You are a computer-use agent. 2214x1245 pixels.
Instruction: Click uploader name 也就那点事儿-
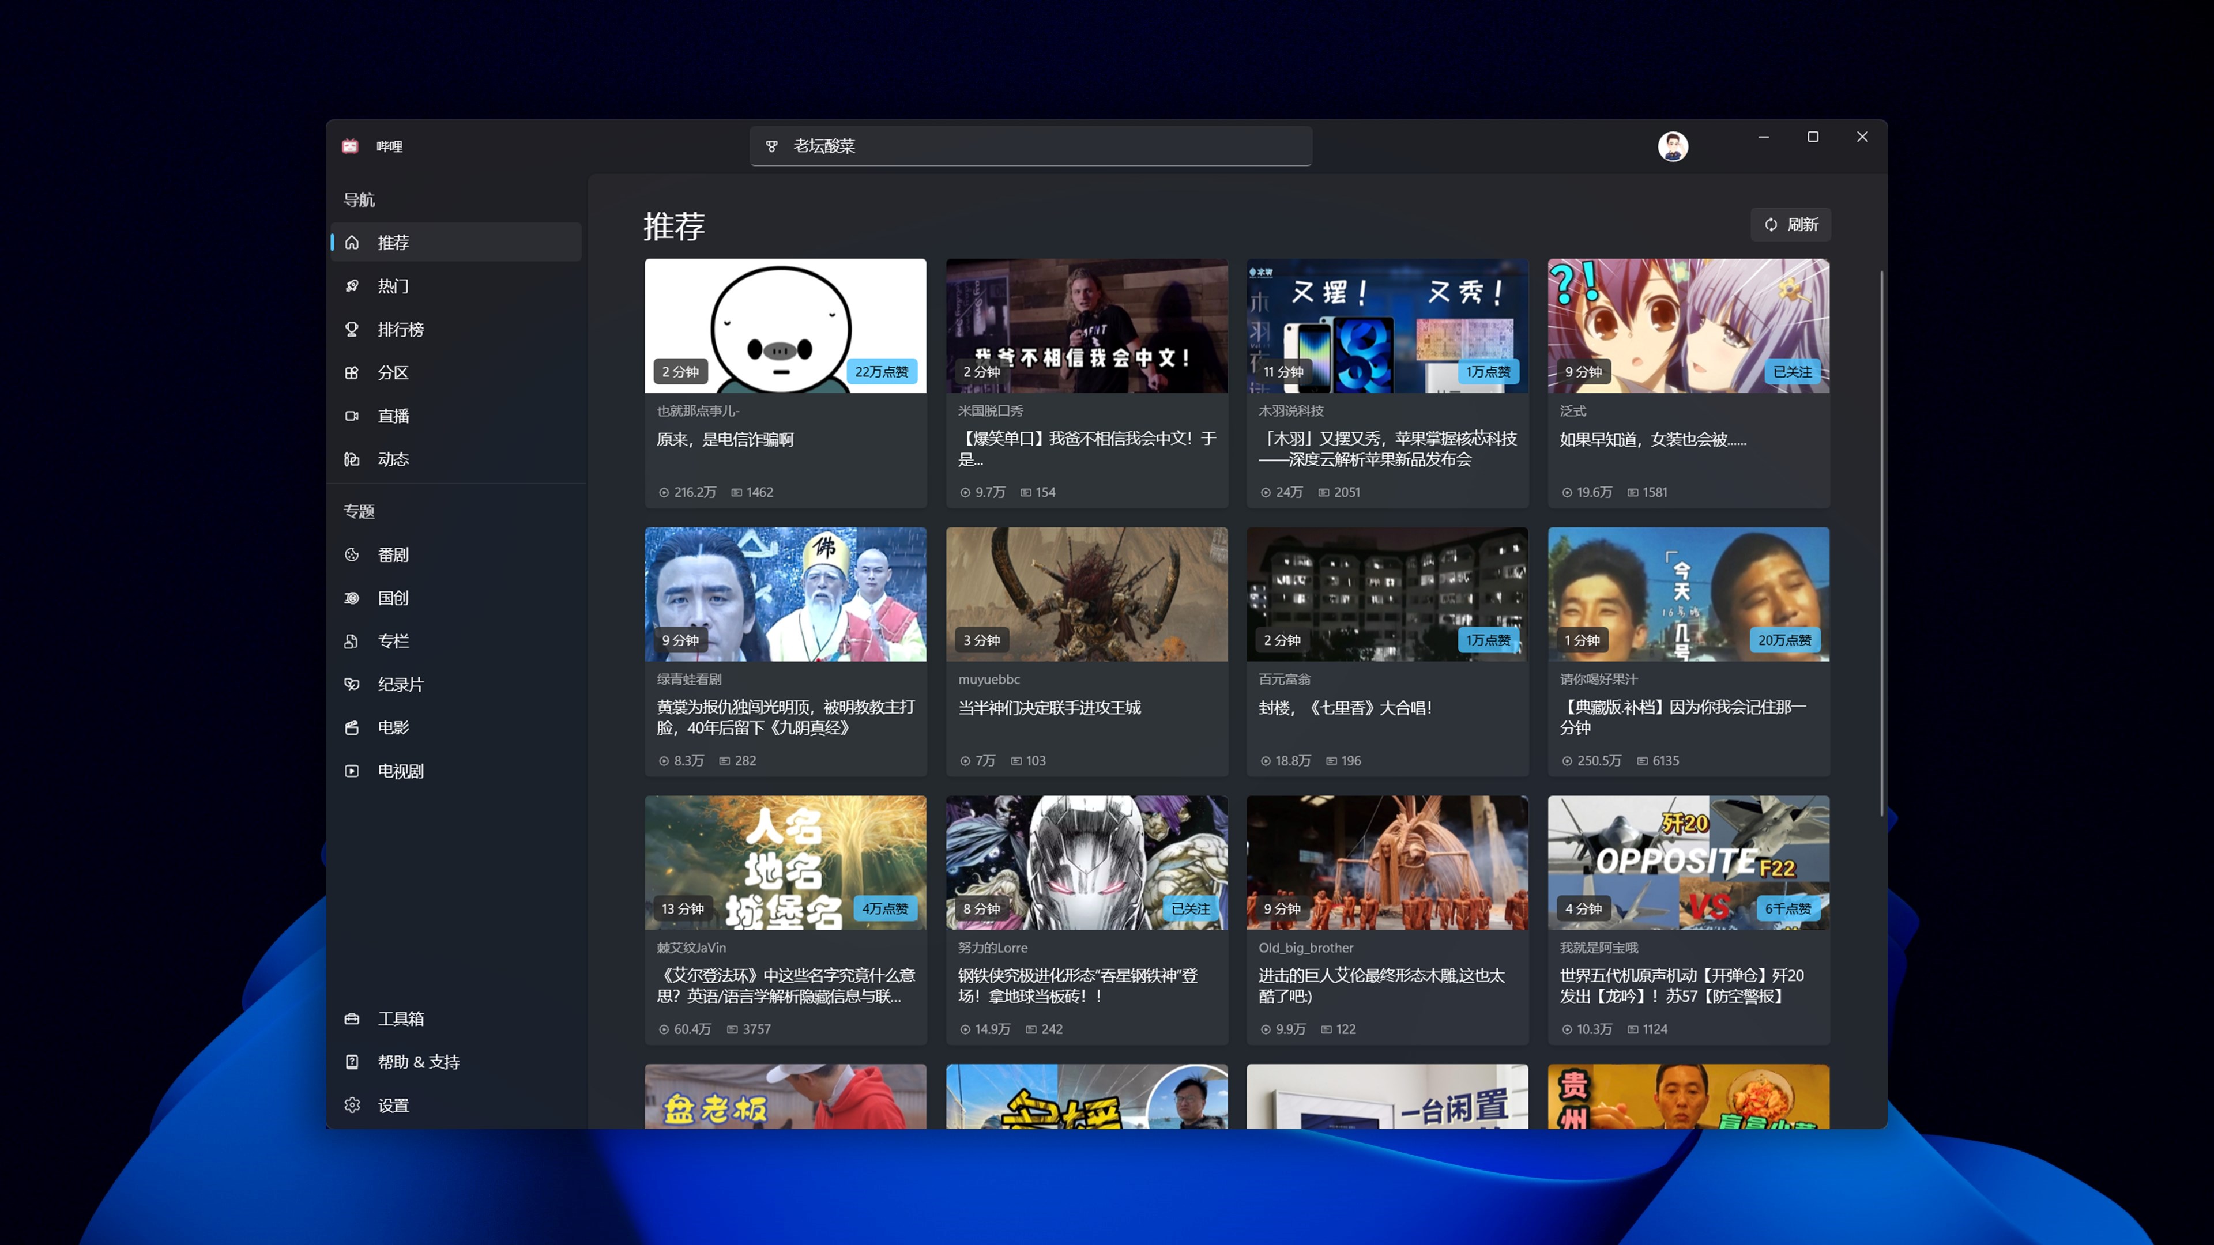[698, 411]
